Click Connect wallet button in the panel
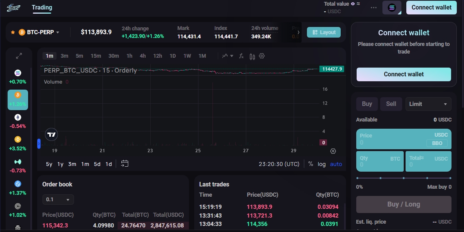 [x=404, y=74]
